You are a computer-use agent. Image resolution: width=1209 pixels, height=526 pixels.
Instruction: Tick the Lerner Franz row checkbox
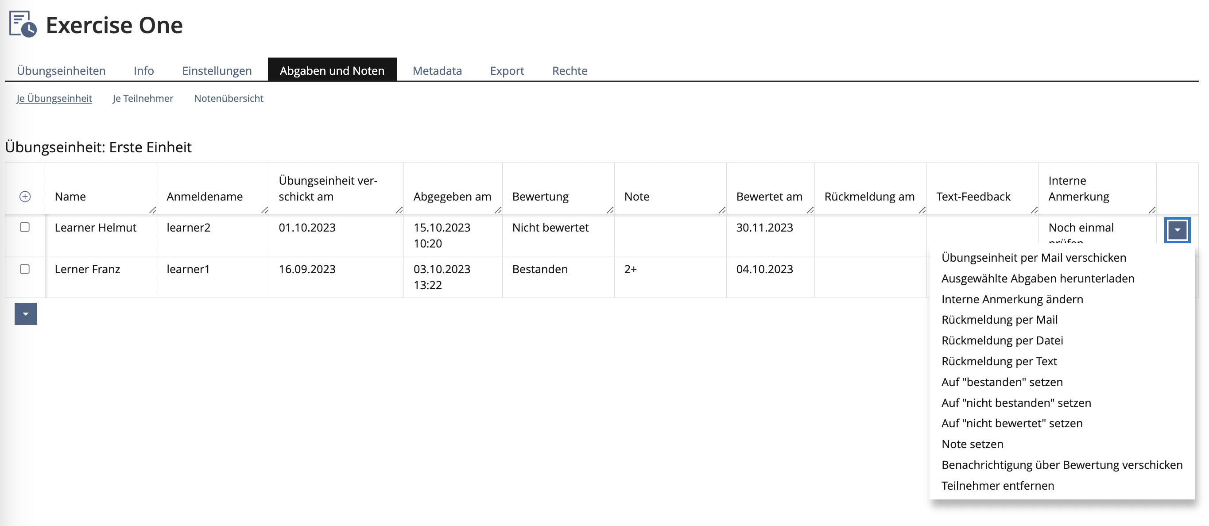(x=25, y=269)
